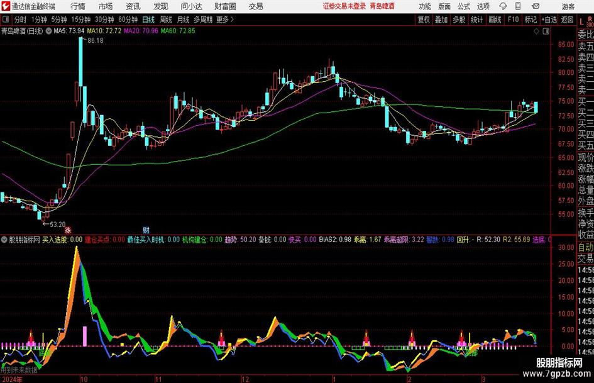
Task: Click the 复权 toolbar button
Action: click(424, 19)
